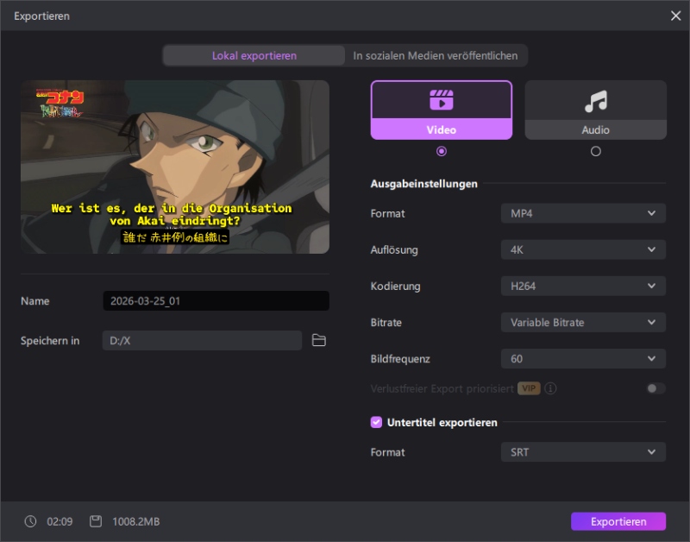Image resolution: width=690 pixels, height=542 pixels.
Task: Click the VIP badge icon
Action: click(x=529, y=388)
